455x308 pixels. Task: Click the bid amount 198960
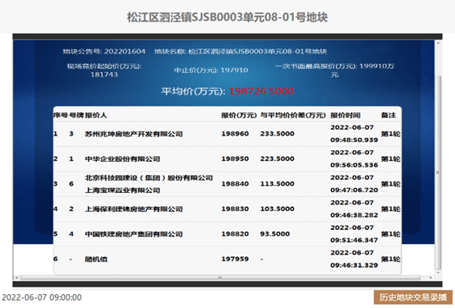[x=235, y=134]
